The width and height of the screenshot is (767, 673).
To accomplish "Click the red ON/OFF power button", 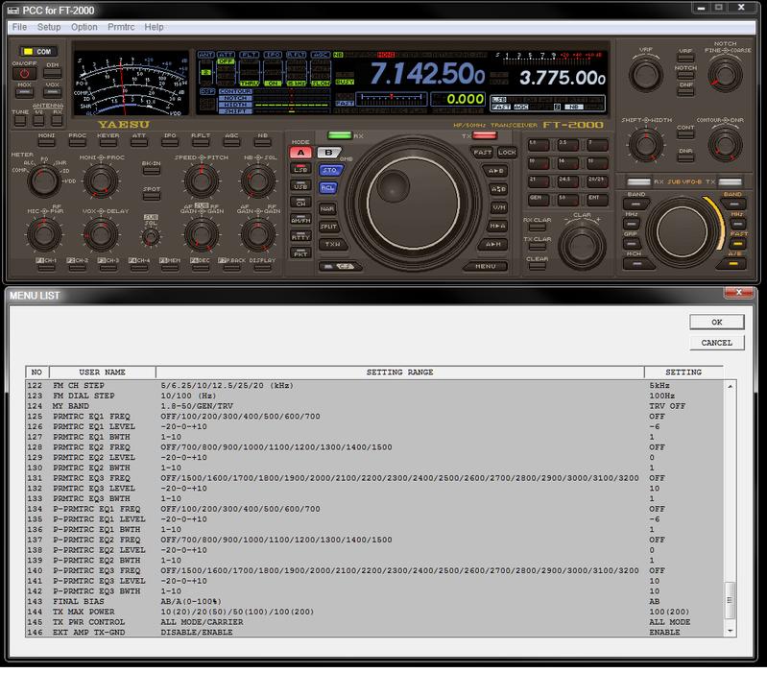I will pyautogui.click(x=24, y=74).
